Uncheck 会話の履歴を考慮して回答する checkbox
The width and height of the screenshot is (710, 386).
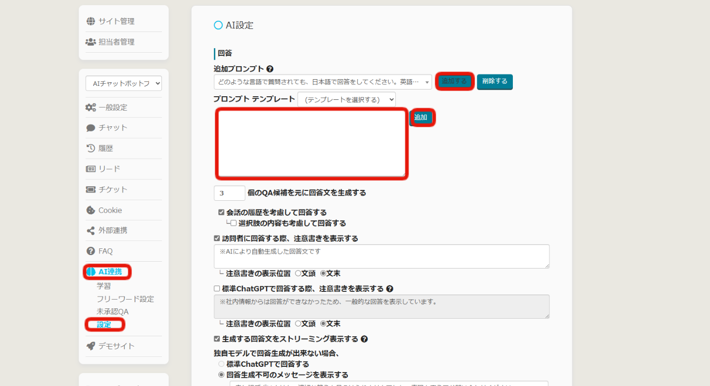click(221, 212)
